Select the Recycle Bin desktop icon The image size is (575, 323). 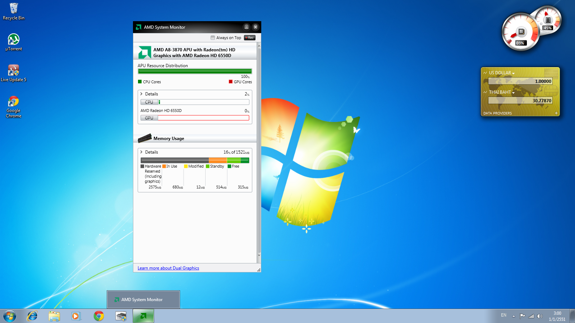14,11
